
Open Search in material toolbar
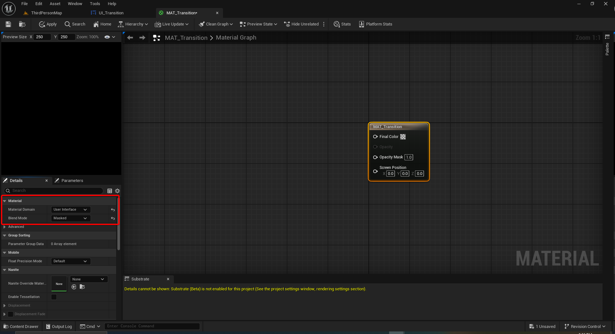pos(75,24)
